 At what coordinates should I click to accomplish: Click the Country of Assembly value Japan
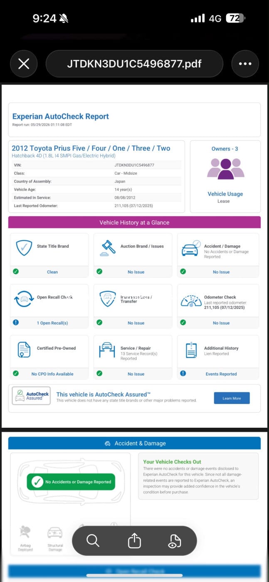point(120,182)
